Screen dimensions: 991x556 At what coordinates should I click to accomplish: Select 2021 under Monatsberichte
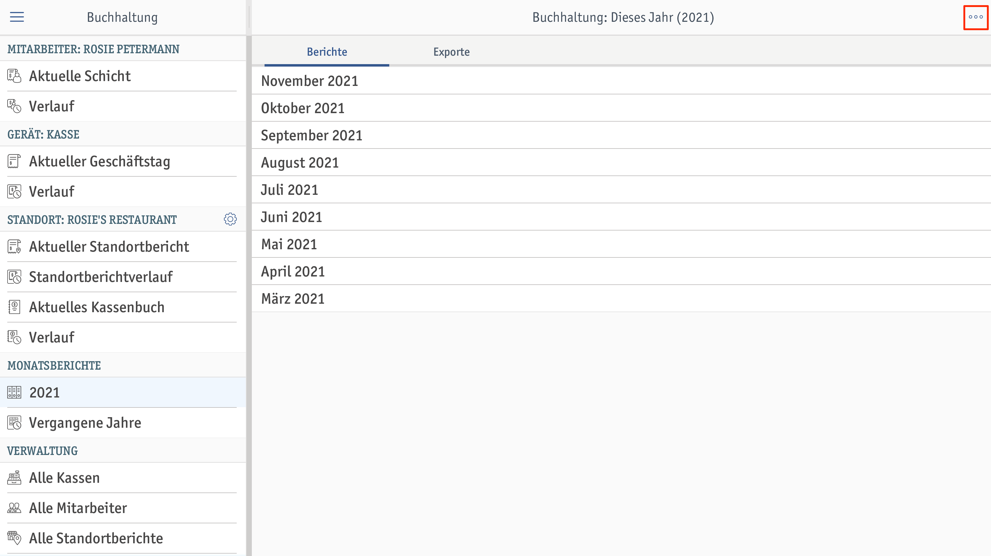click(123, 392)
